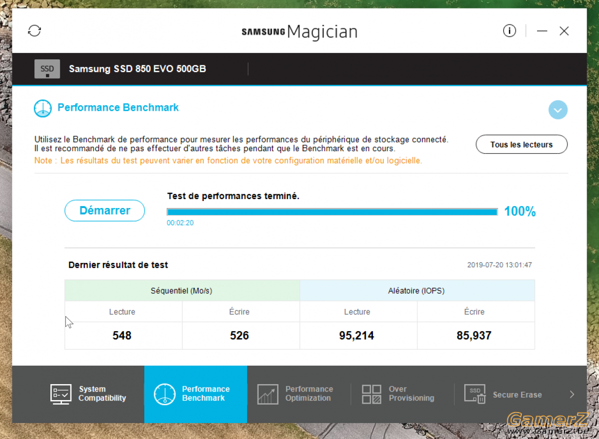Show more tabs with right arrow
The width and height of the screenshot is (599, 439).
click(572, 395)
